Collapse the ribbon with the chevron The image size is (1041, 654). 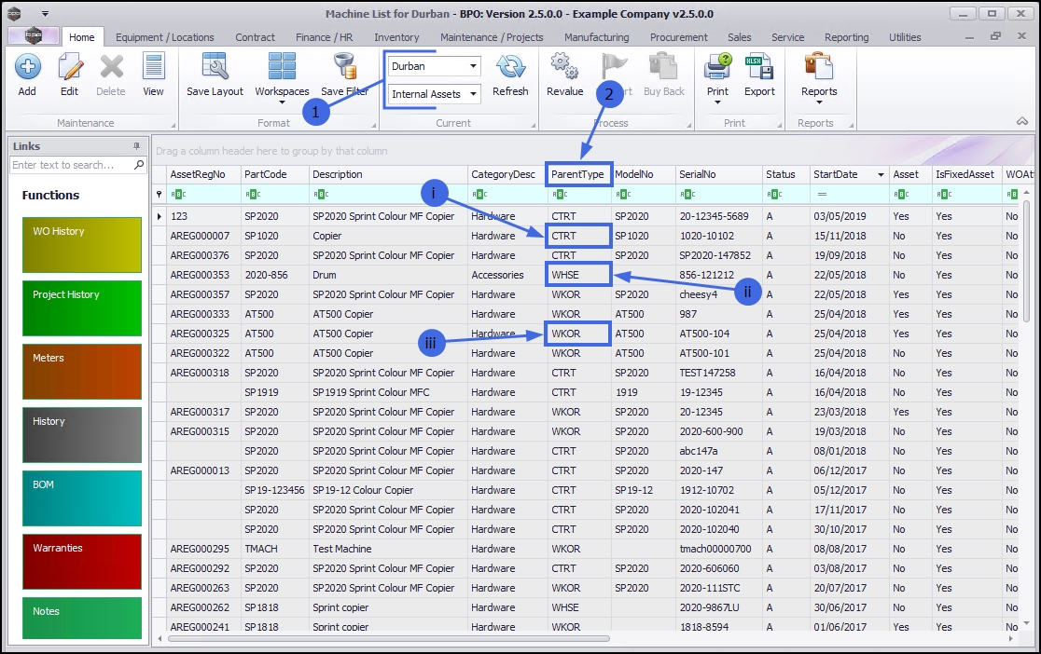coord(1022,121)
